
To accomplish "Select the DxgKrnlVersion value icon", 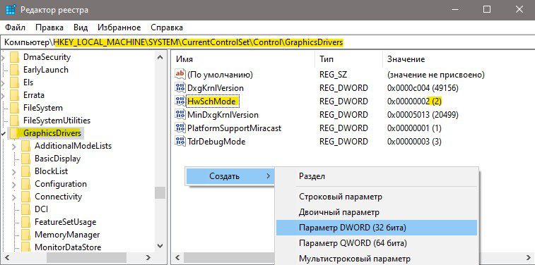I will click(180, 87).
